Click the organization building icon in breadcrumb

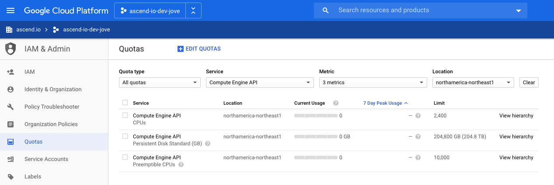point(9,30)
